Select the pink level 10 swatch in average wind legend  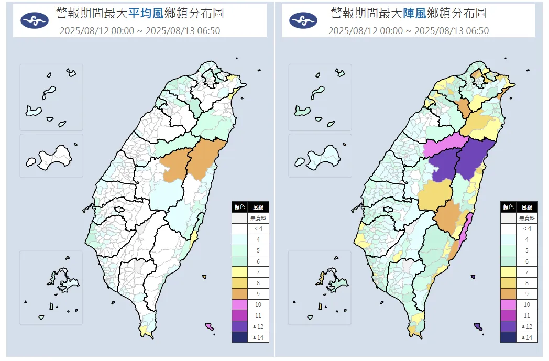point(239,304)
